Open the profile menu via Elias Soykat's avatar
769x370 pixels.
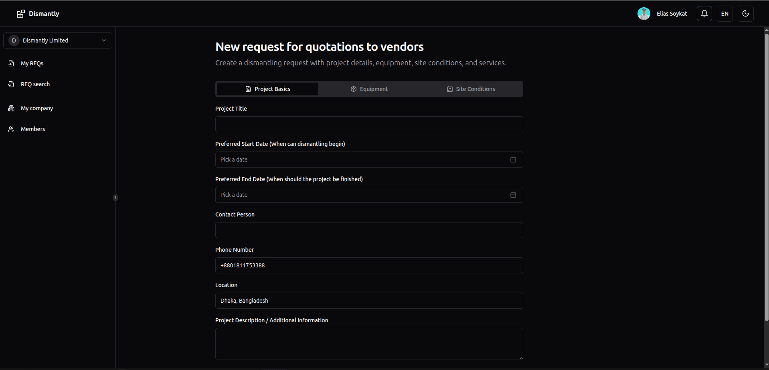644,13
